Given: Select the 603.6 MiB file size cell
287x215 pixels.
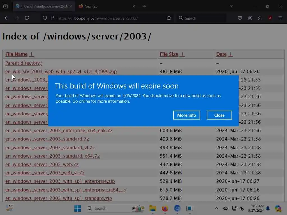Looking at the screenshot, I should tap(171, 130).
